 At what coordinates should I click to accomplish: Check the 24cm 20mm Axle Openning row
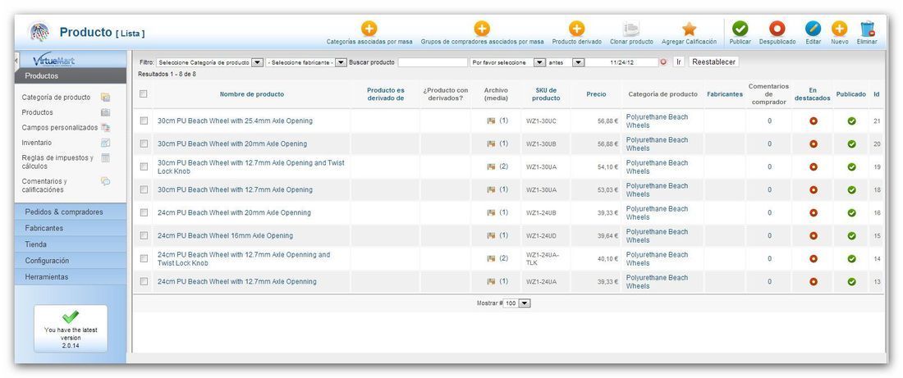pyautogui.click(x=144, y=212)
